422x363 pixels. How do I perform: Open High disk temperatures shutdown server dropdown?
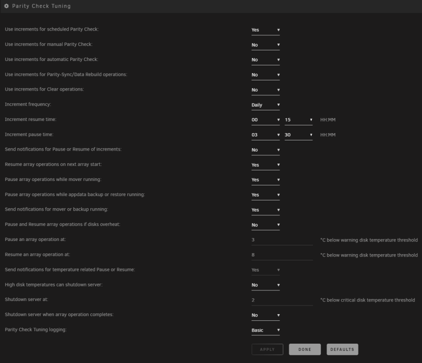pyautogui.click(x=266, y=285)
